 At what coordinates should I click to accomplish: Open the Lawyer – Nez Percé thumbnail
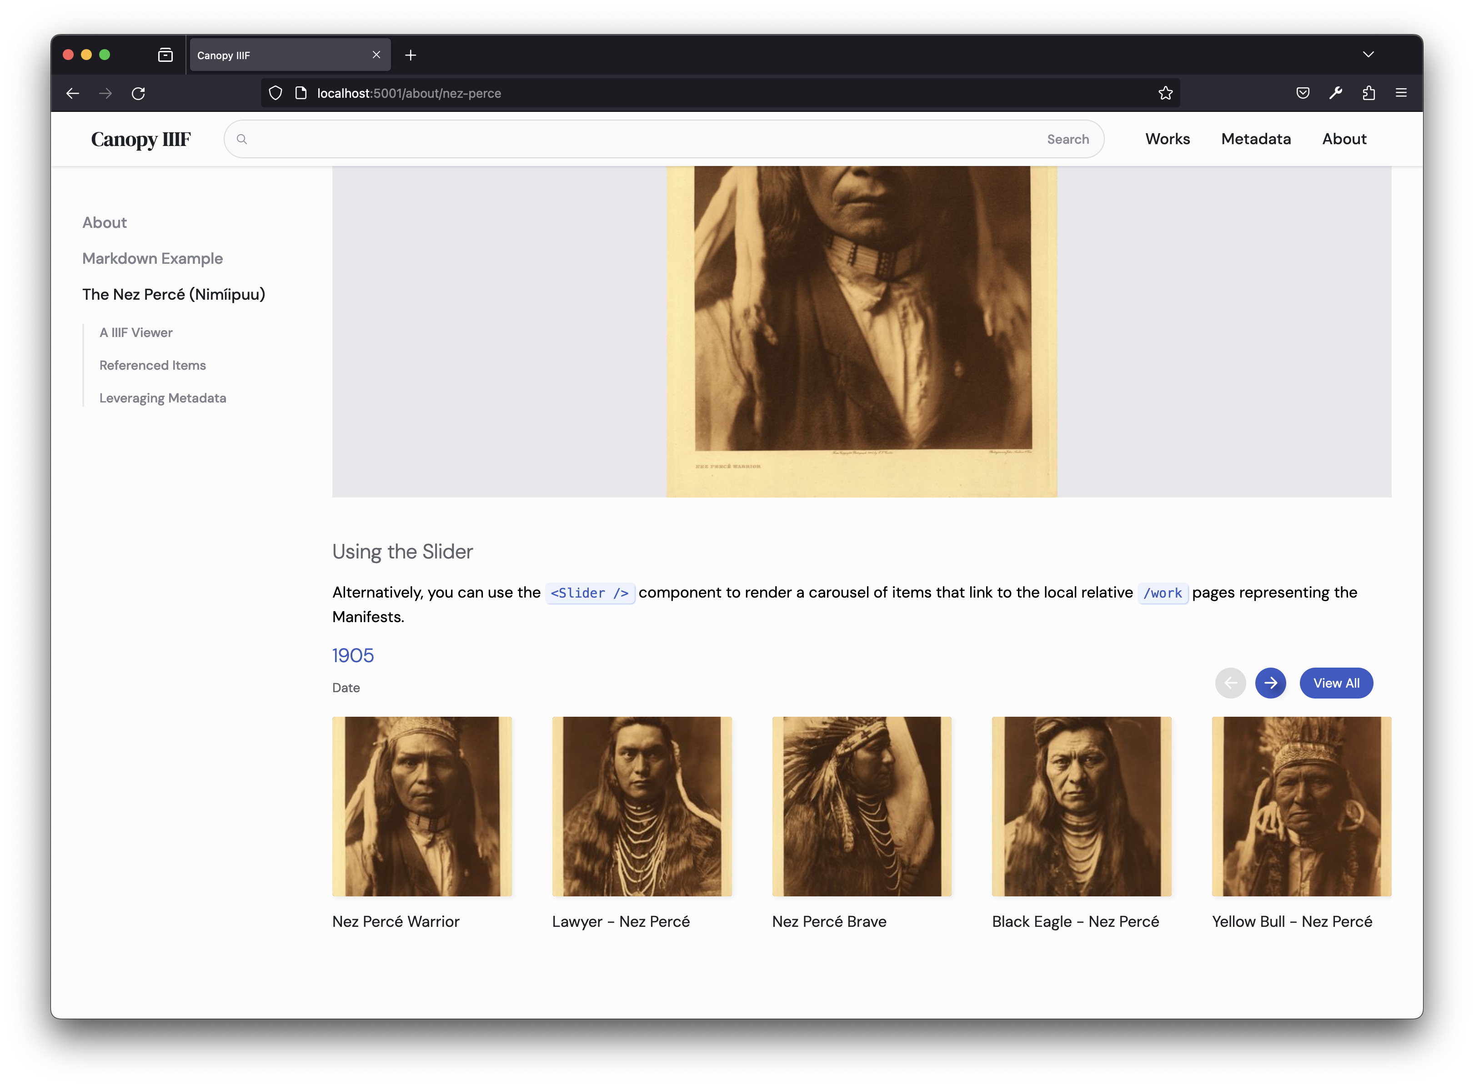click(x=642, y=807)
